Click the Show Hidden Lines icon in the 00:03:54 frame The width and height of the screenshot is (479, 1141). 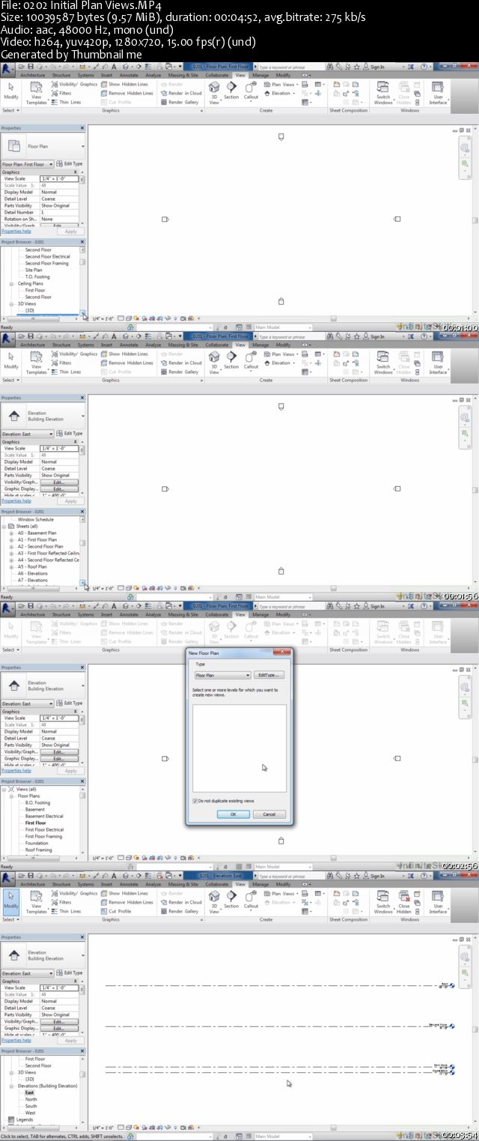tap(104, 893)
